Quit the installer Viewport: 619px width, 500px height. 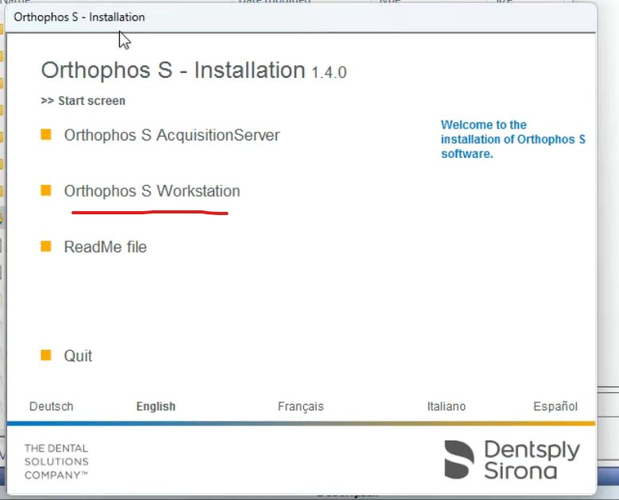(x=78, y=356)
